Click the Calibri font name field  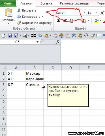69,13
